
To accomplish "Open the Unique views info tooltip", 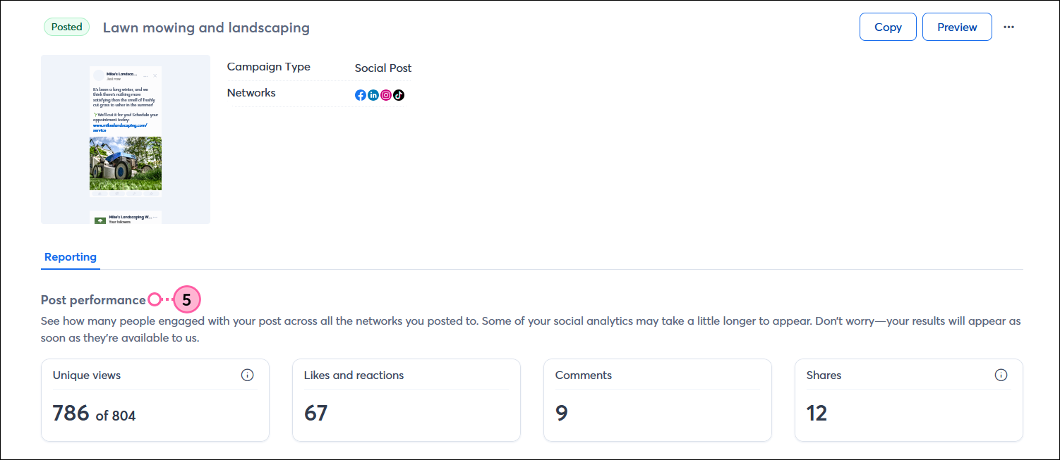I will click(247, 375).
